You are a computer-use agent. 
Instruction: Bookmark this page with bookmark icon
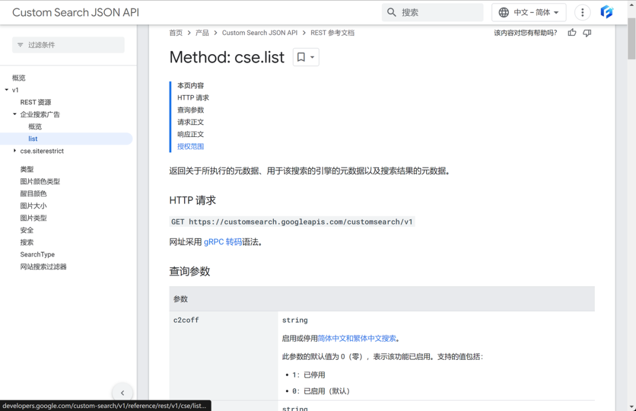point(301,57)
